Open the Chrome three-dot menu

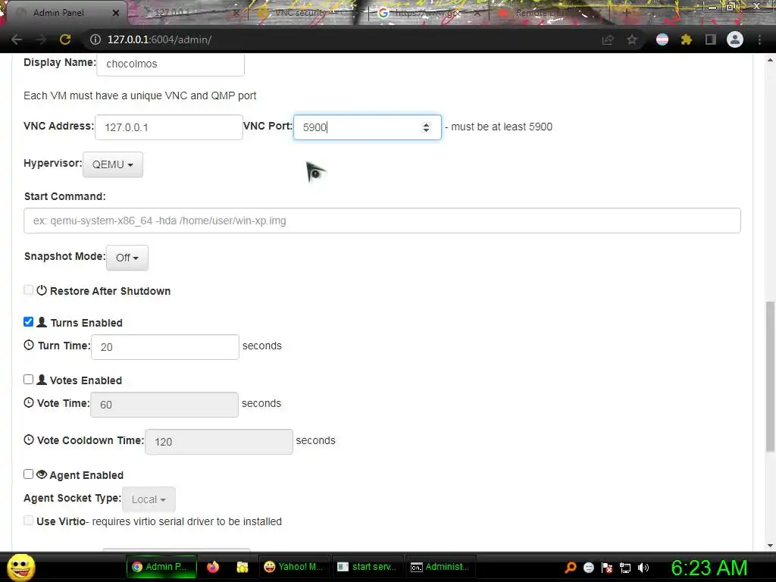[x=759, y=39]
